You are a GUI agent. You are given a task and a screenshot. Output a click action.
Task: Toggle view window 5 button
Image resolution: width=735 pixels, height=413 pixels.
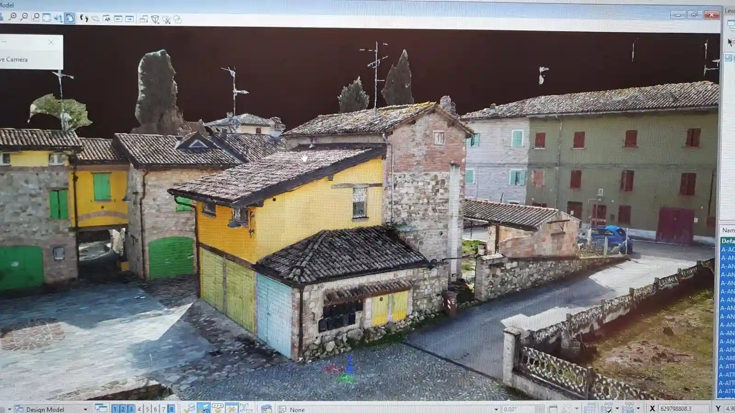147,409
